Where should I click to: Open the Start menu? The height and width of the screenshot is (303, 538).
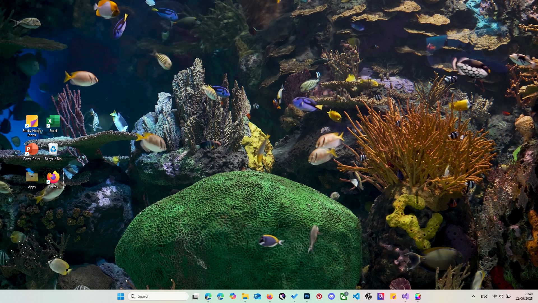click(x=121, y=296)
